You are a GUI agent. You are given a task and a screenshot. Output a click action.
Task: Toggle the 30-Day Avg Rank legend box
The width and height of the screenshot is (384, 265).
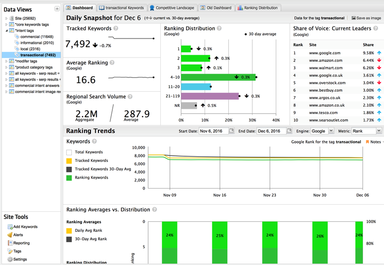tap(69, 239)
